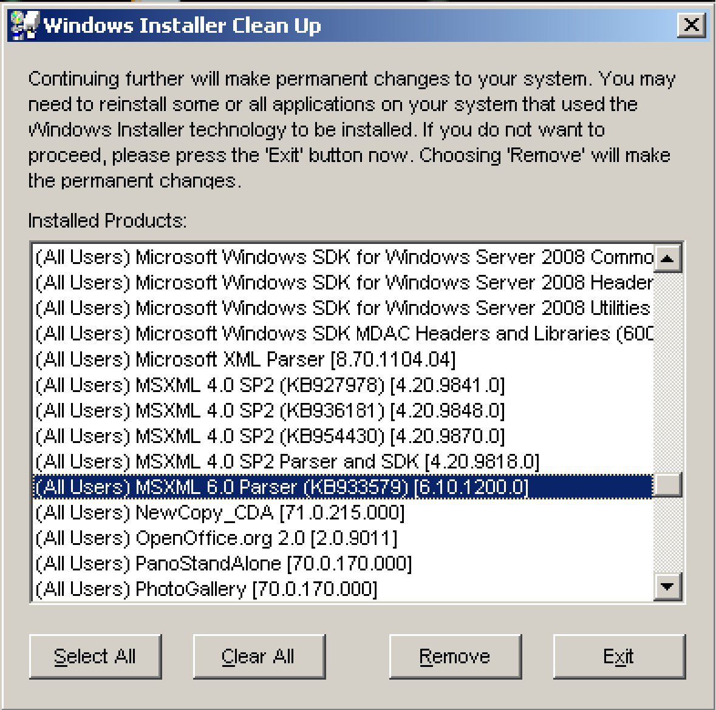Select MSXML 4.0 SP2 (KB927978) entry
716x710 pixels.
pyautogui.click(x=343, y=385)
